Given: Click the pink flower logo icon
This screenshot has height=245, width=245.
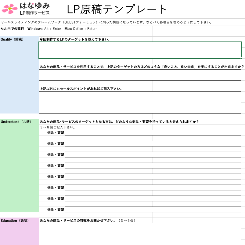Looking at the screenshot, I should click(10, 9).
